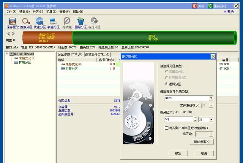This screenshot has width=243, height=163.
Task: Select 未格式化(0) in the left tree
Action: click(x=27, y=58)
